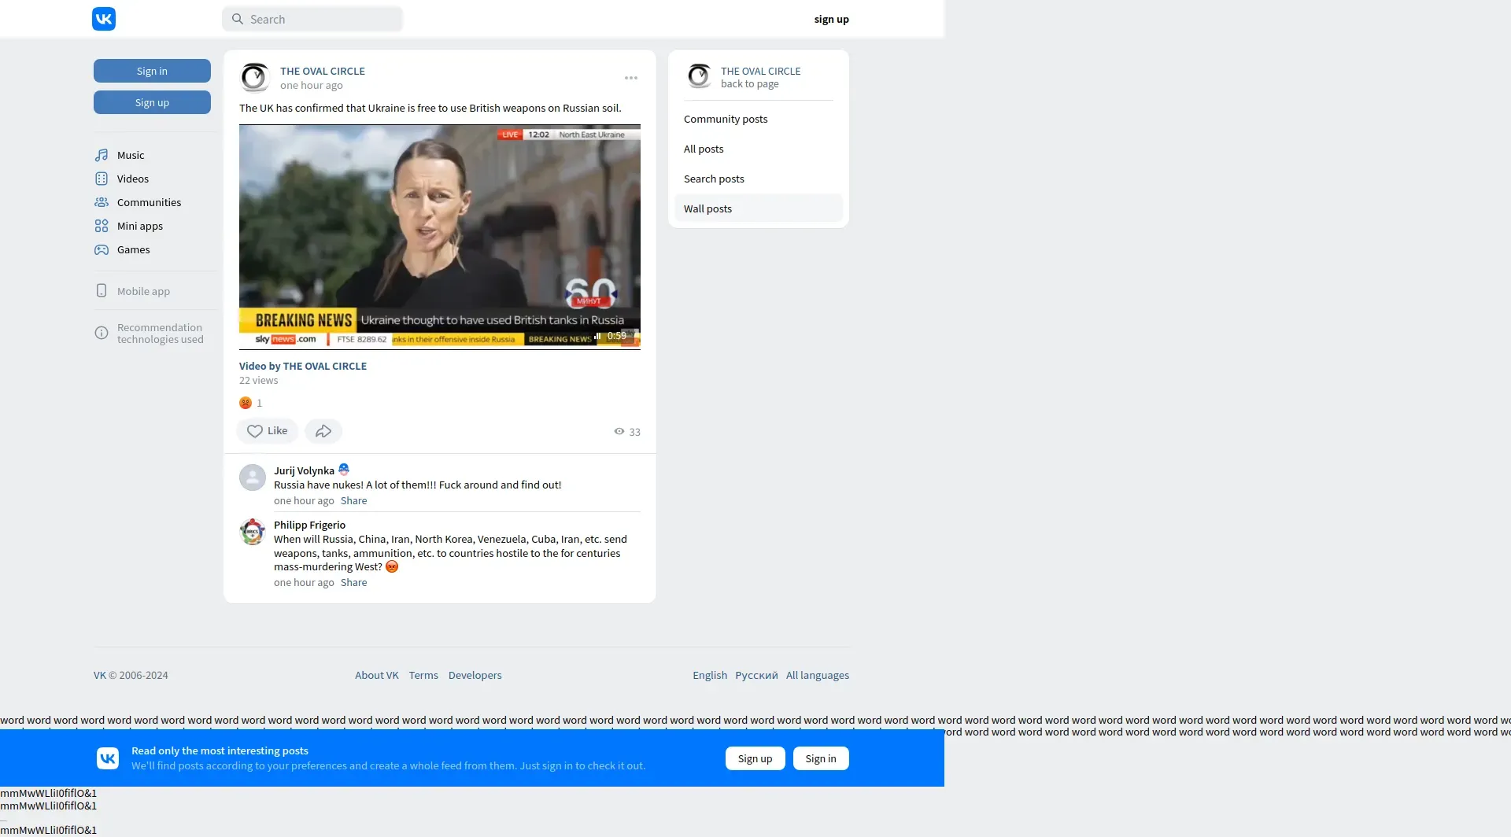Select Wall posts in right panel
Screen dimensions: 1511x837
coord(759,208)
